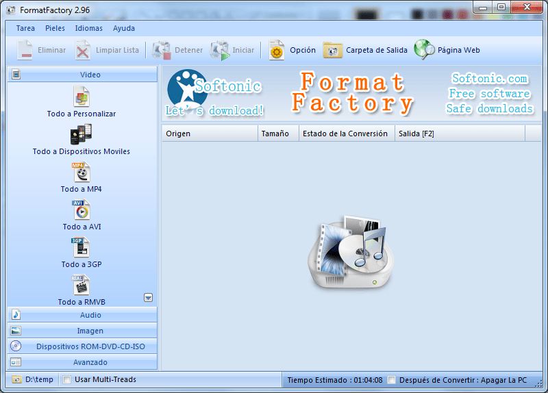Screen dimensions: 548x393
Task: Open the Carpeta de Salida folder icon
Action: click(332, 50)
